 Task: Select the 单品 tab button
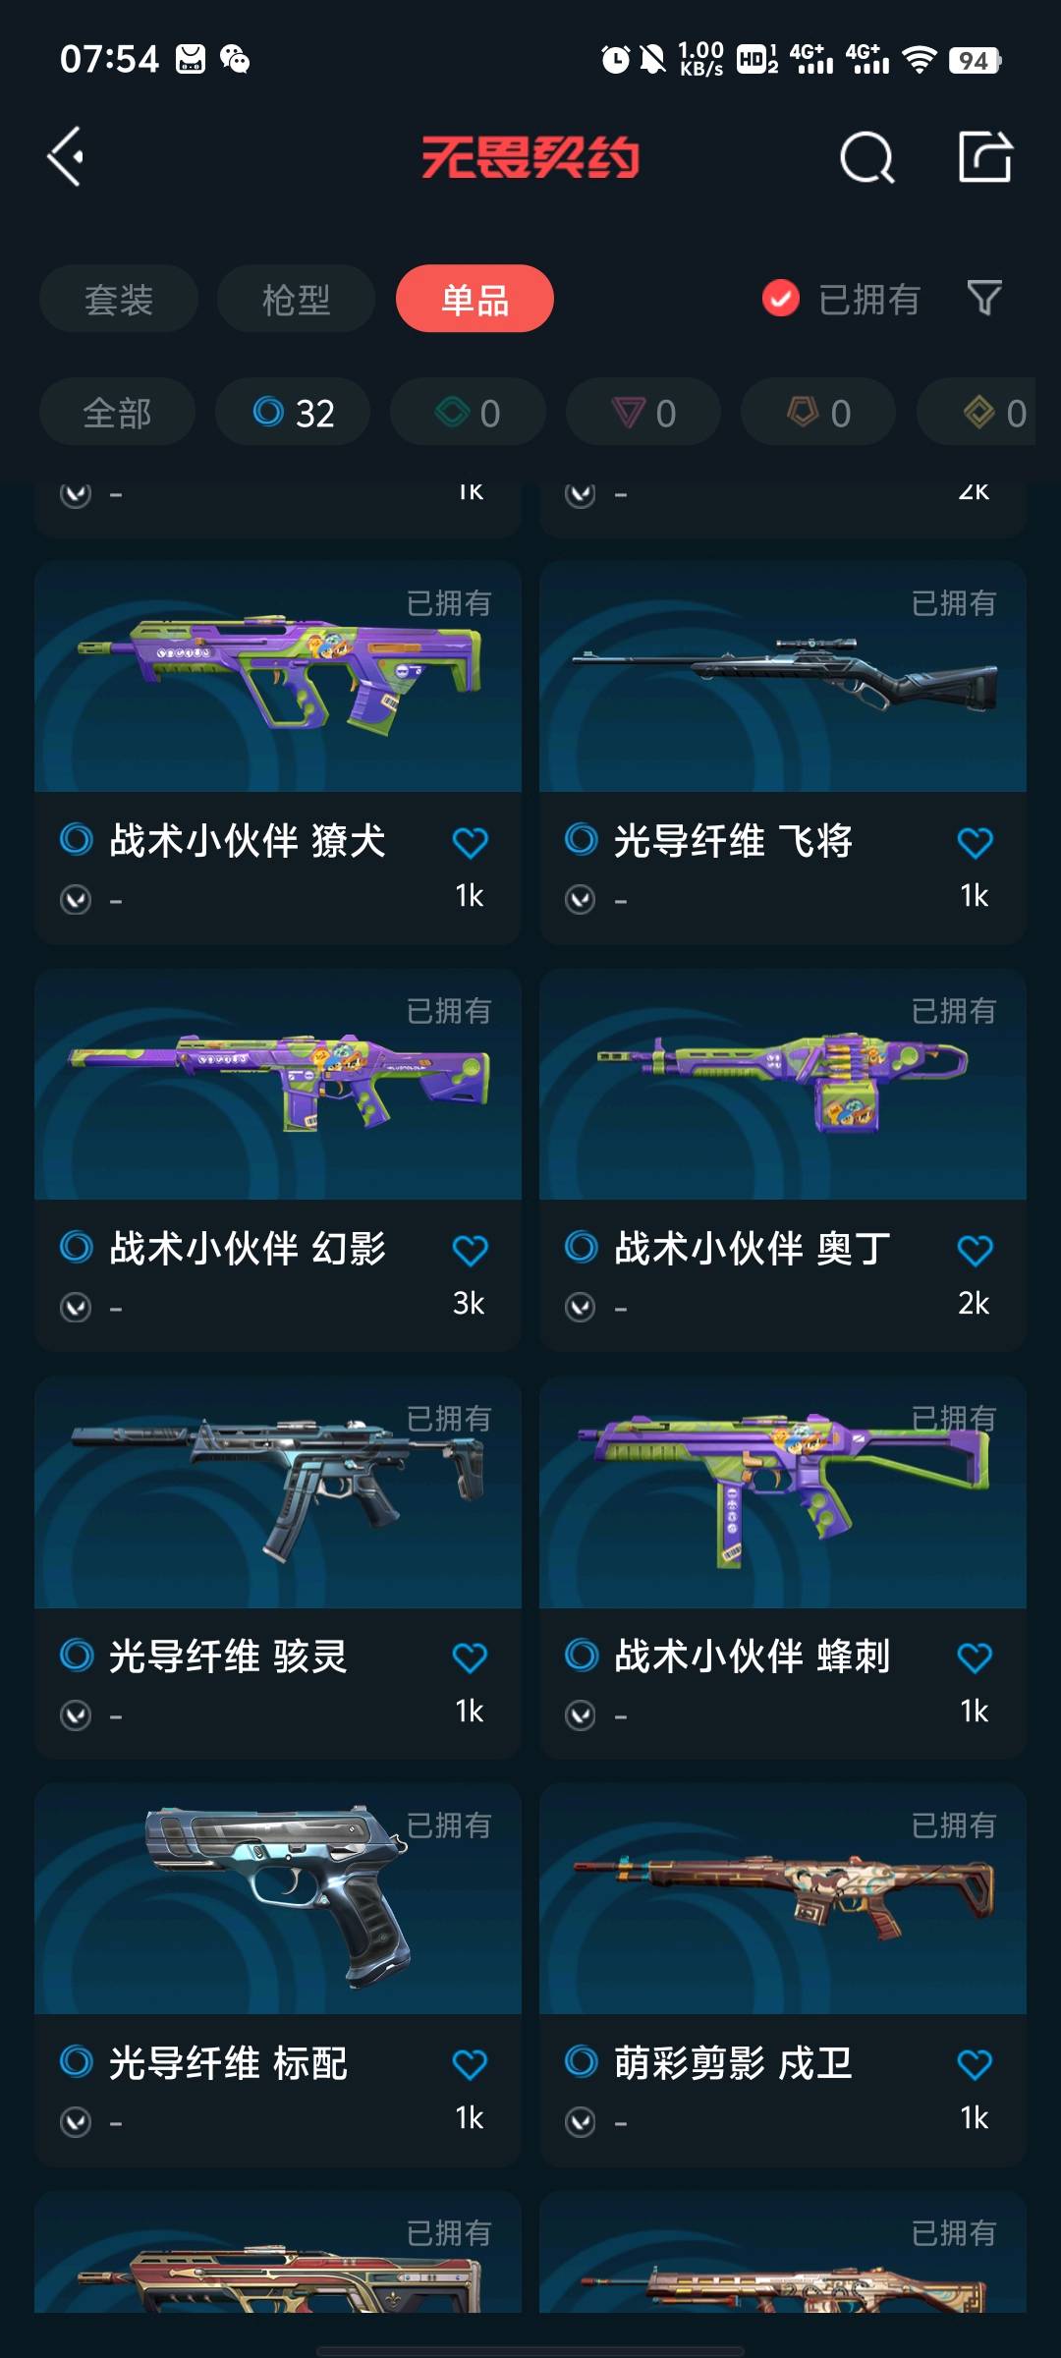(475, 299)
